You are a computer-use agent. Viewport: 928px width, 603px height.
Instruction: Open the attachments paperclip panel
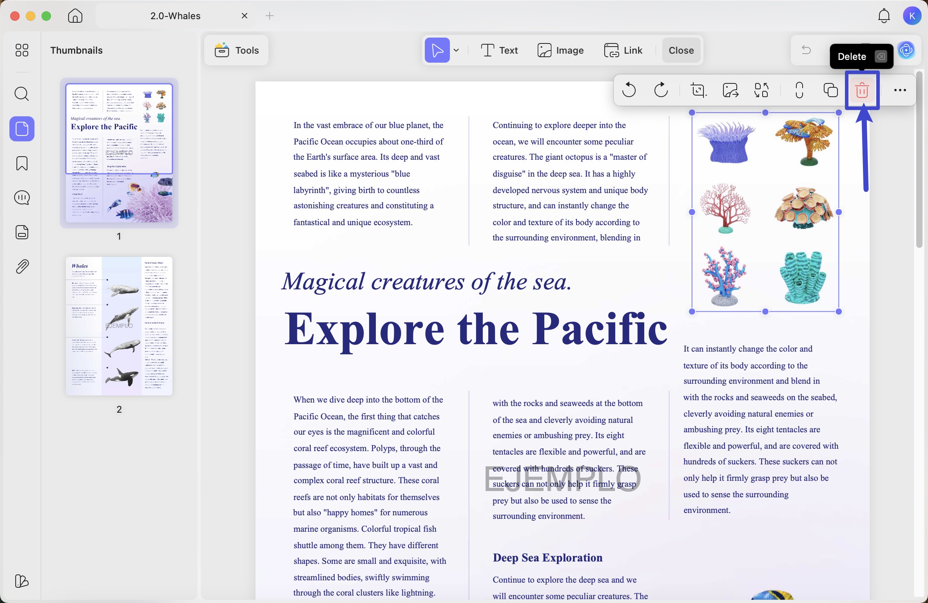pos(22,267)
